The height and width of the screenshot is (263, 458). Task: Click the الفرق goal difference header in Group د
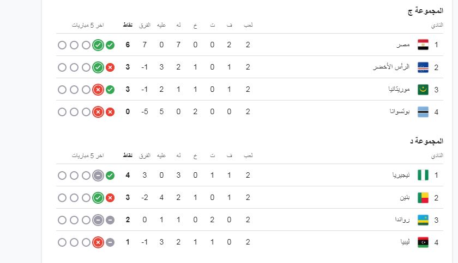coord(145,155)
